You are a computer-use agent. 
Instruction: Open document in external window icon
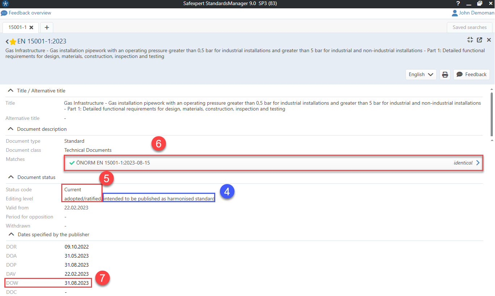479,40
